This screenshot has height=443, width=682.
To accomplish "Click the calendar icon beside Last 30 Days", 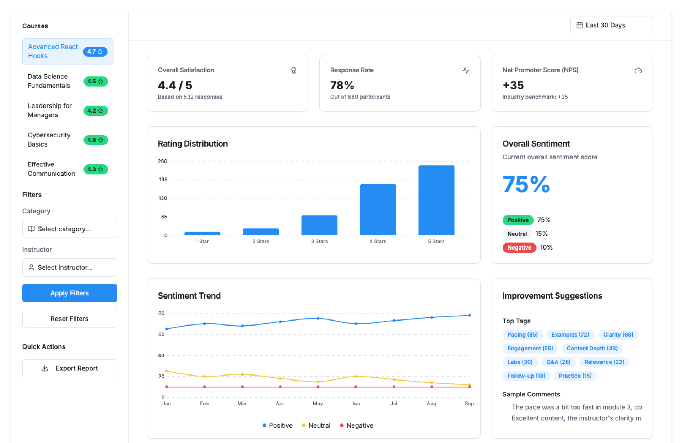I will coord(579,25).
